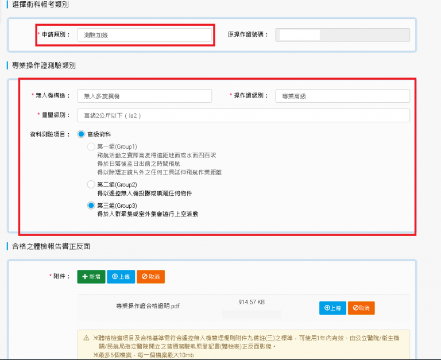Image resolution: width=441 pixels, height=360 pixels.
Task: Click the orange 取消 button beside 新增
Action: pos(150,277)
